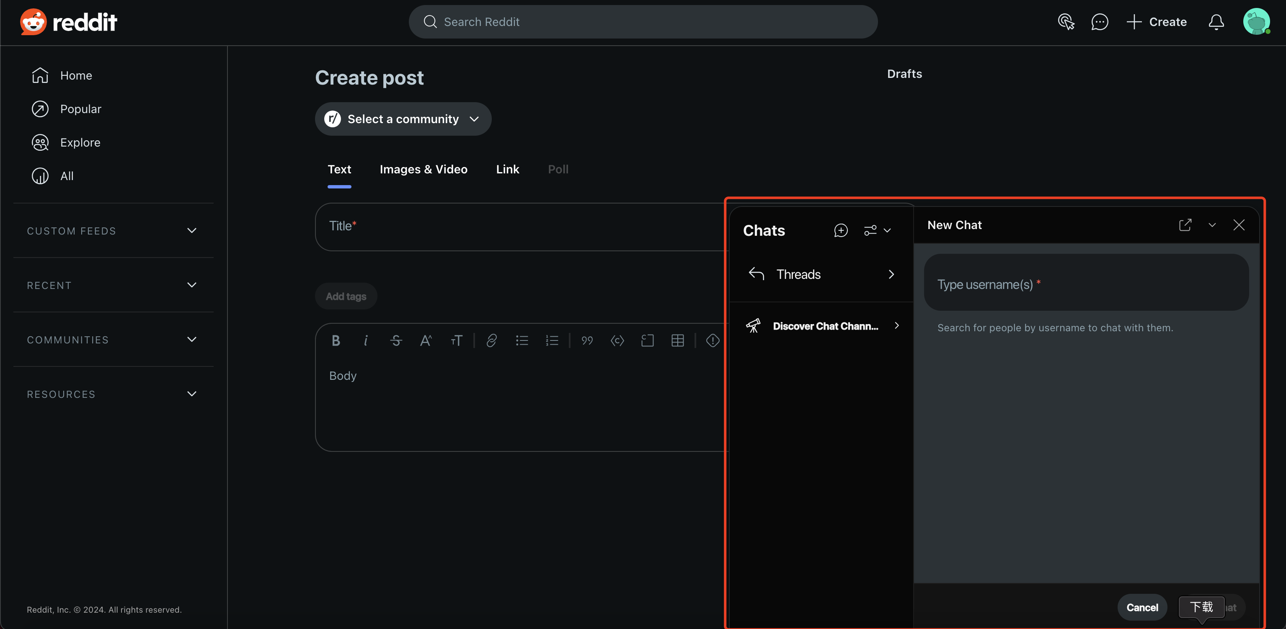Click the Reddit logo
The image size is (1286, 629).
click(x=68, y=22)
